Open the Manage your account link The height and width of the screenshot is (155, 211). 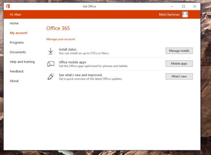point(60,39)
